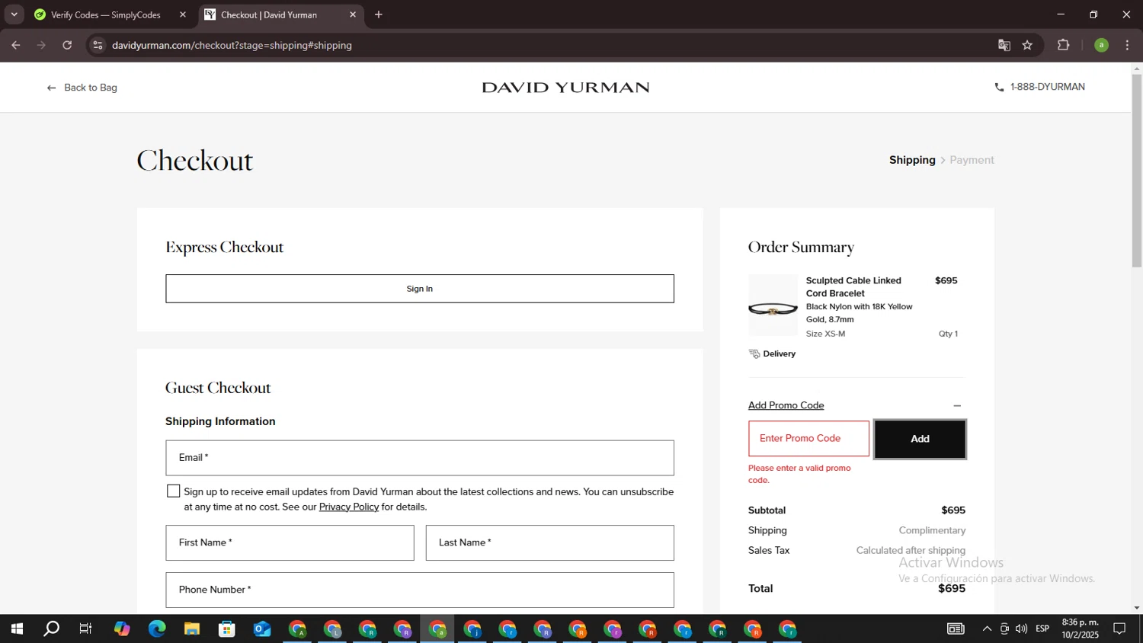The image size is (1143, 643).
Task: Open Microsoft Store from the taskbar
Action: click(227, 629)
